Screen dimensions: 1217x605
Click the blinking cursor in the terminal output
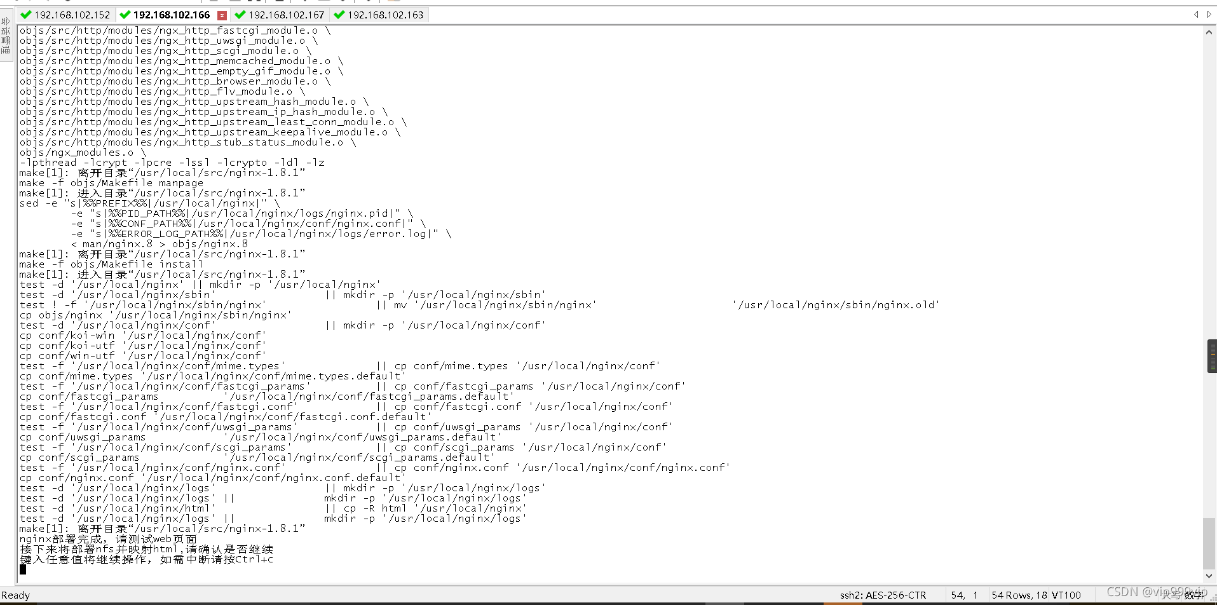(24, 569)
